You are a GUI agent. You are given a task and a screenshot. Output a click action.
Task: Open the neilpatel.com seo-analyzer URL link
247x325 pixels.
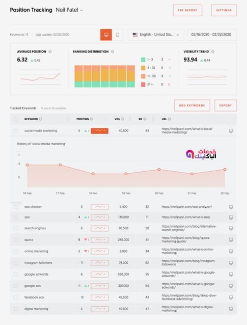tap(187, 207)
